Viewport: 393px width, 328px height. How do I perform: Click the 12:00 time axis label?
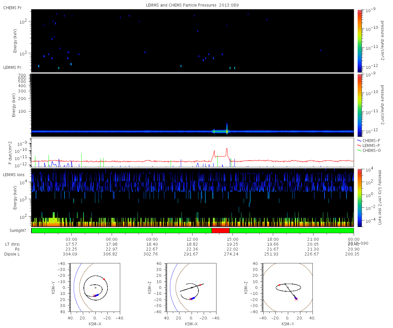tap(192, 239)
